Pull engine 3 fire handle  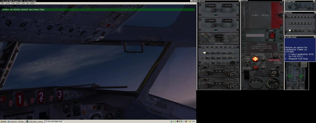(60, 94)
